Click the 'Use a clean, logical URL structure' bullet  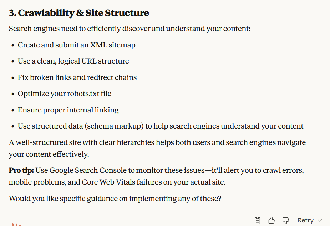point(73,61)
